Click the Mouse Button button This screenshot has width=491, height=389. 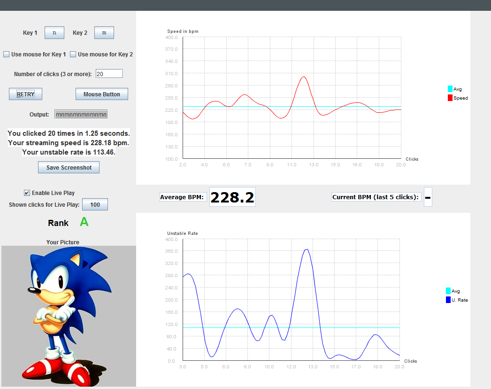pyautogui.click(x=102, y=94)
